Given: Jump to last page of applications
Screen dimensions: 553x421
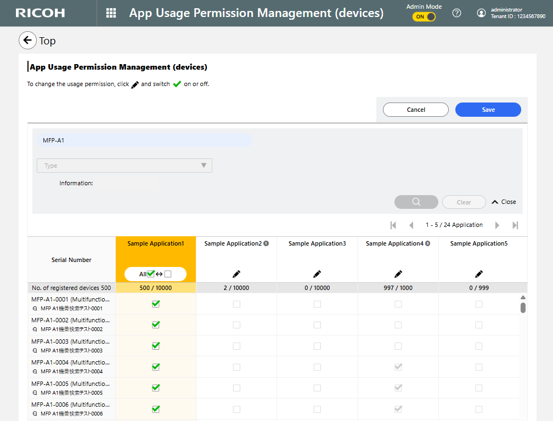Looking at the screenshot, I should click(515, 225).
